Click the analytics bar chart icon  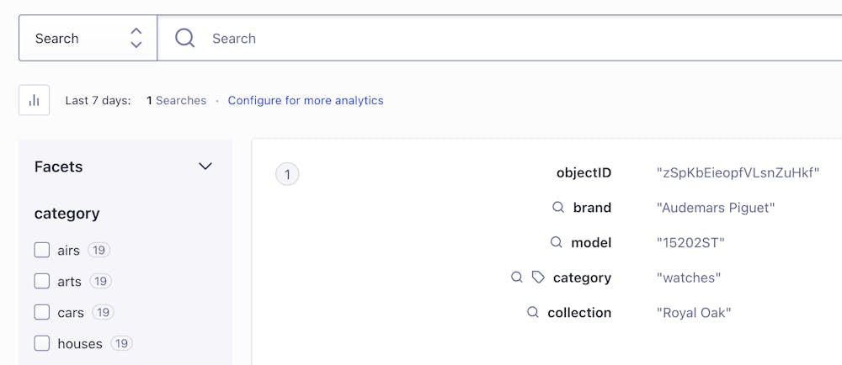pos(34,100)
